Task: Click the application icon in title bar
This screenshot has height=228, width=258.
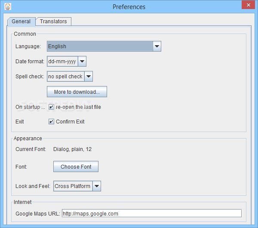Action: tap(8, 6)
